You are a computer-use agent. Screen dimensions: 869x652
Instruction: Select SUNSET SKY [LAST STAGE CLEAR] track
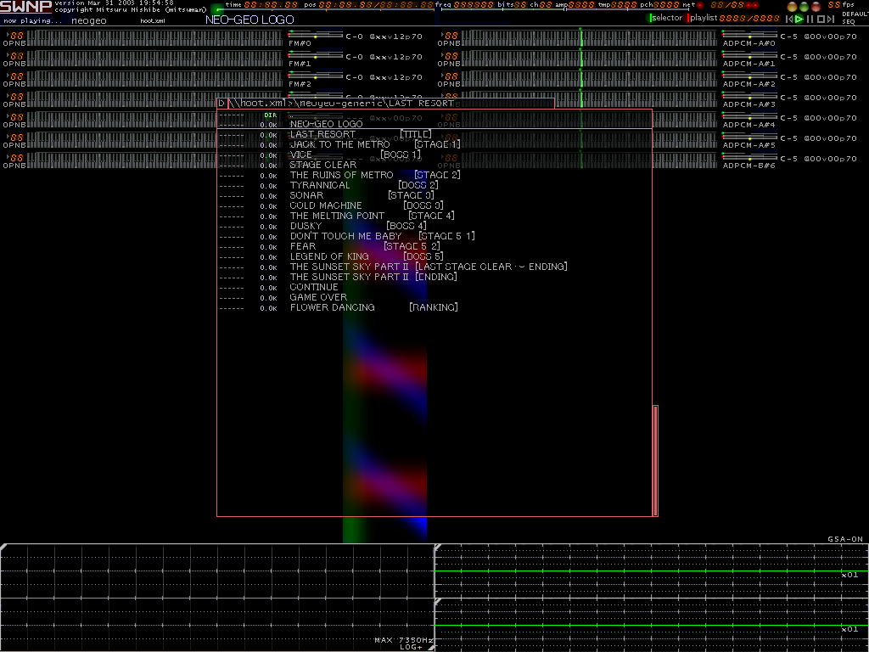click(x=435, y=267)
